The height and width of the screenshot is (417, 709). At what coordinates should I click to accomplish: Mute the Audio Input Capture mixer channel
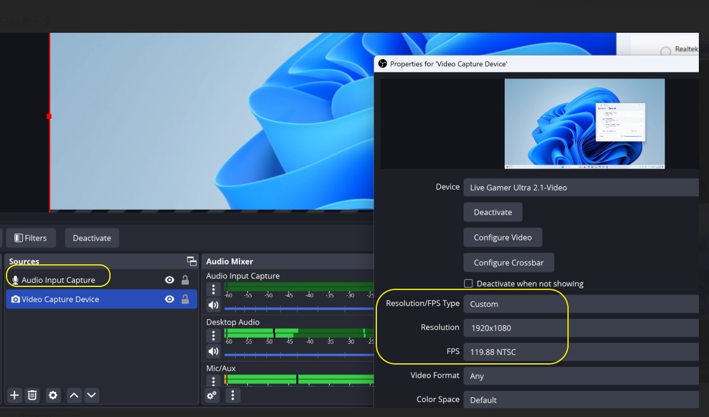pos(213,305)
